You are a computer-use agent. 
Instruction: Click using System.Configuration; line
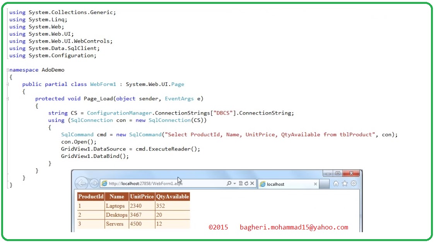(53, 56)
